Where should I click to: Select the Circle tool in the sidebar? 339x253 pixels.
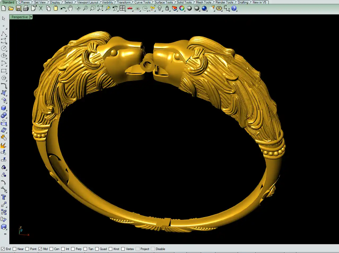(x=4, y=48)
